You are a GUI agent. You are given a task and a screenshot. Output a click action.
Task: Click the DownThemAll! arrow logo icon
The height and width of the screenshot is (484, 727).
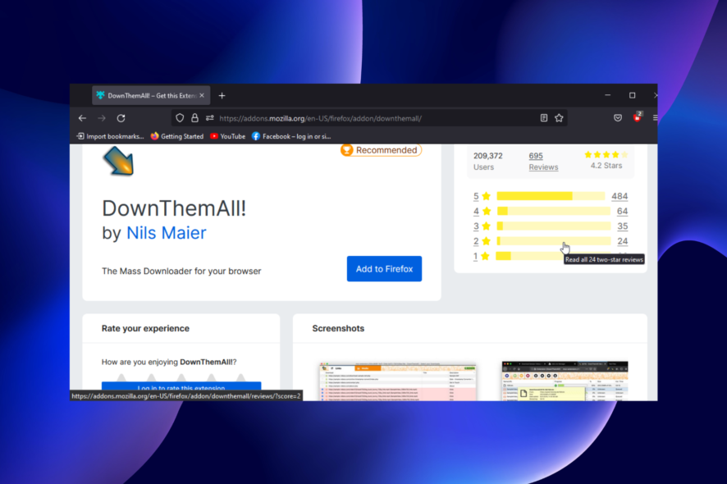coord(119,161)
